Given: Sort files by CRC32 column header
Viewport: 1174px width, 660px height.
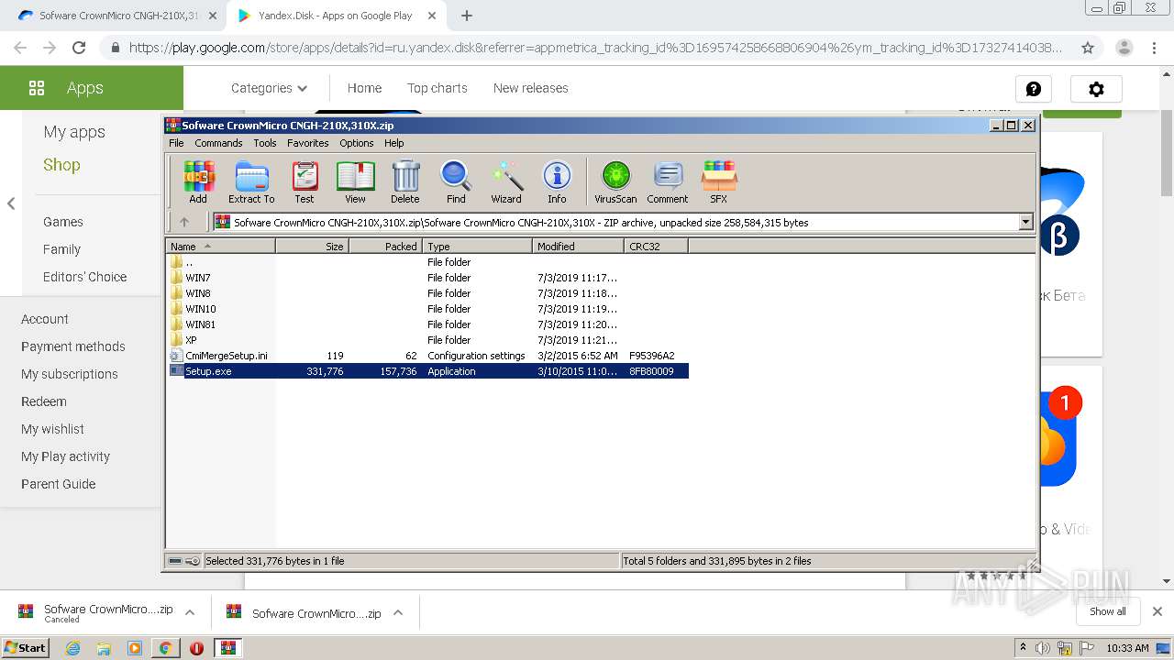Looking at the screenshot, I should (656, 246).
